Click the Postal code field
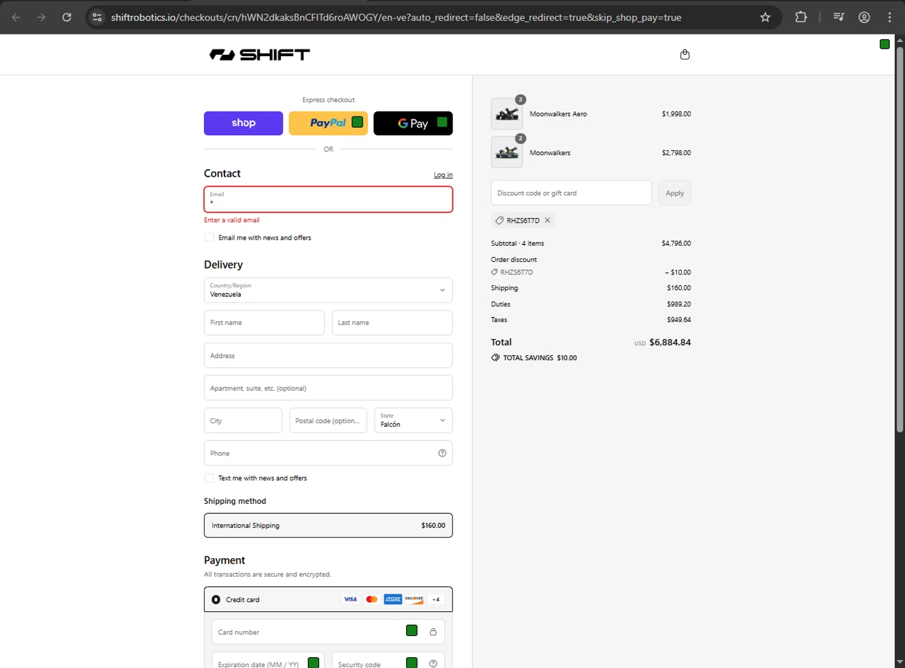Viewport: 905px width, 668px height. (328, 421)
